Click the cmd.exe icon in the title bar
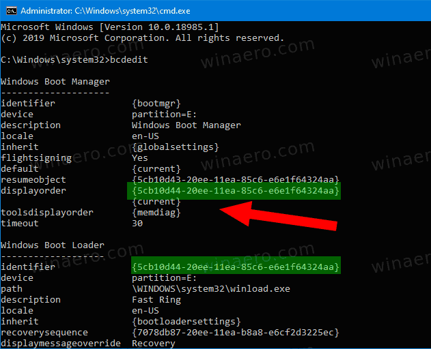Screen dimensions: 431x349 point(11,11)
